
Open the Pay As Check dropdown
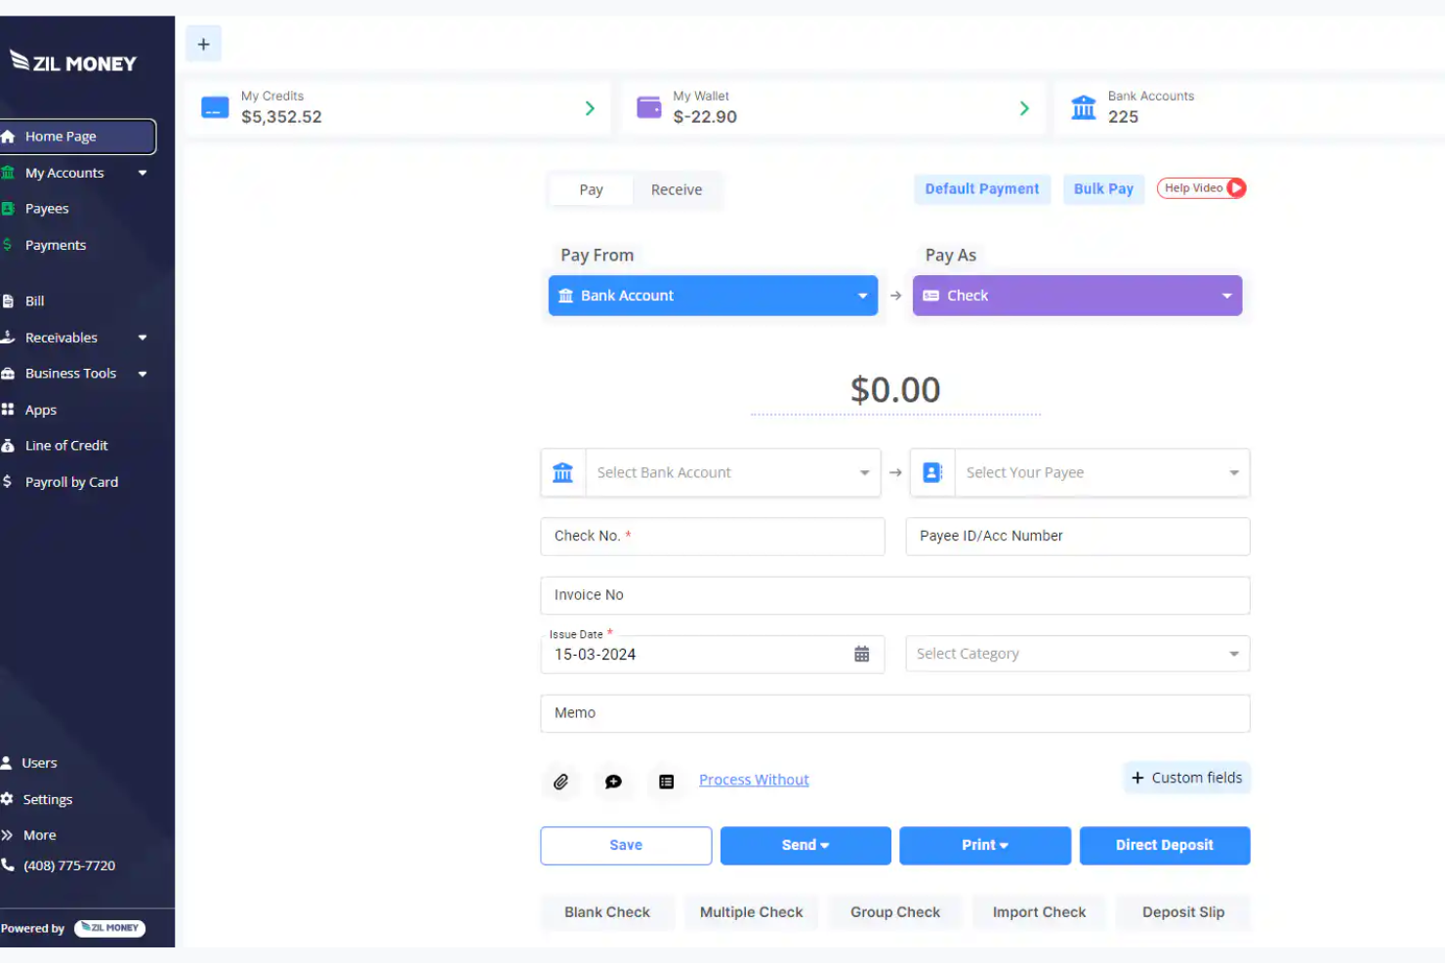tap(1077, 296)
